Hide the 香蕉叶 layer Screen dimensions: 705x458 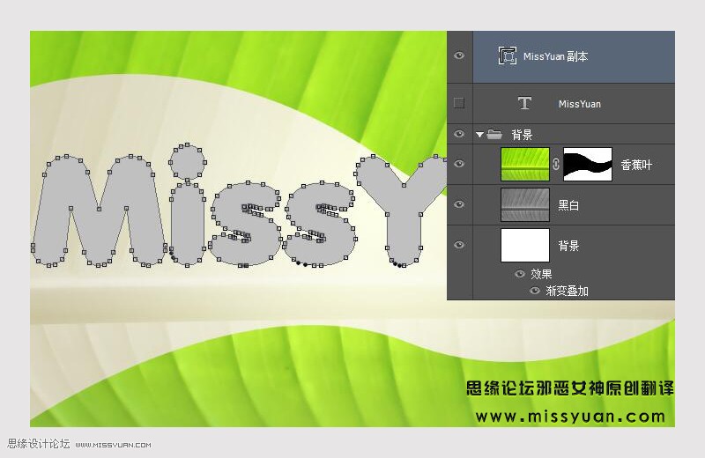point(459,164)
